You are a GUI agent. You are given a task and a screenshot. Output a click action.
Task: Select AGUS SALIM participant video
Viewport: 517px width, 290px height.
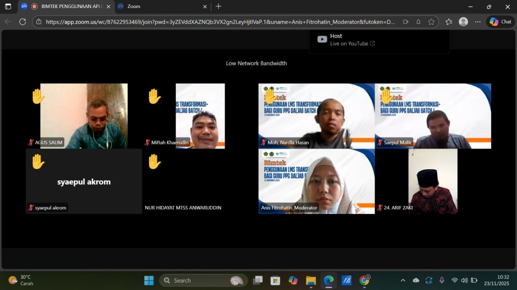(84, 116)
